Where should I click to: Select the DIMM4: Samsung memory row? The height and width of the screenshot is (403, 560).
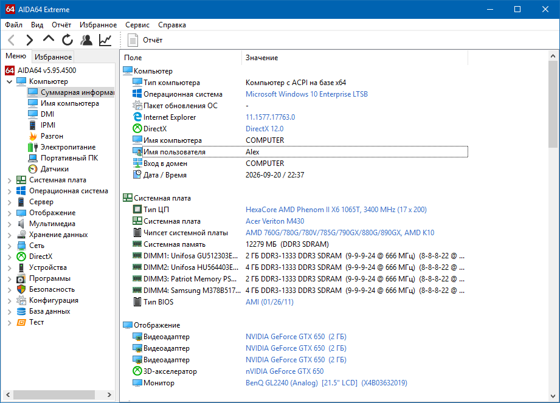click(300, 291)
